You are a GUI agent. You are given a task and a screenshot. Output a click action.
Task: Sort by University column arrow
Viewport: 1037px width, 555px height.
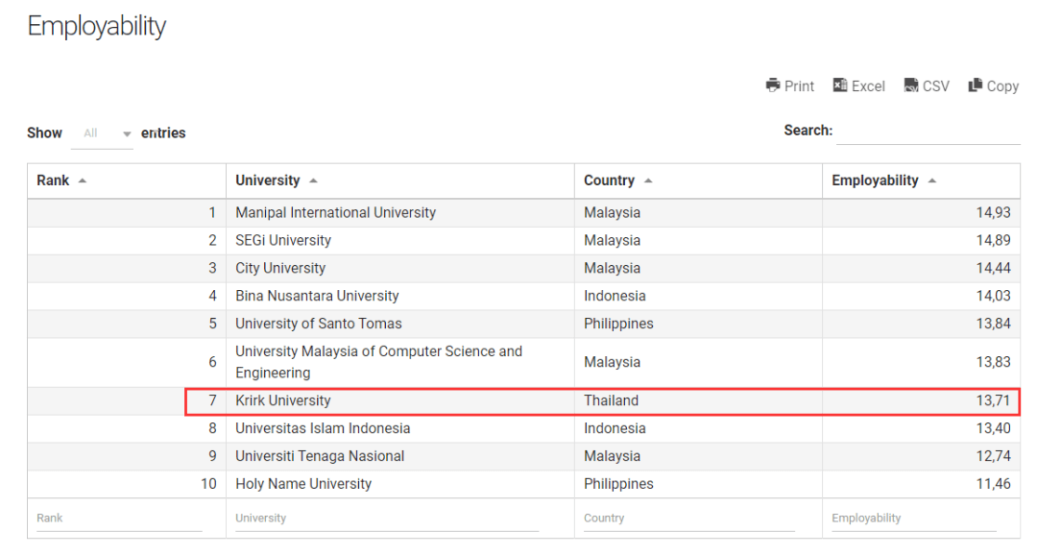pos(314,181)
